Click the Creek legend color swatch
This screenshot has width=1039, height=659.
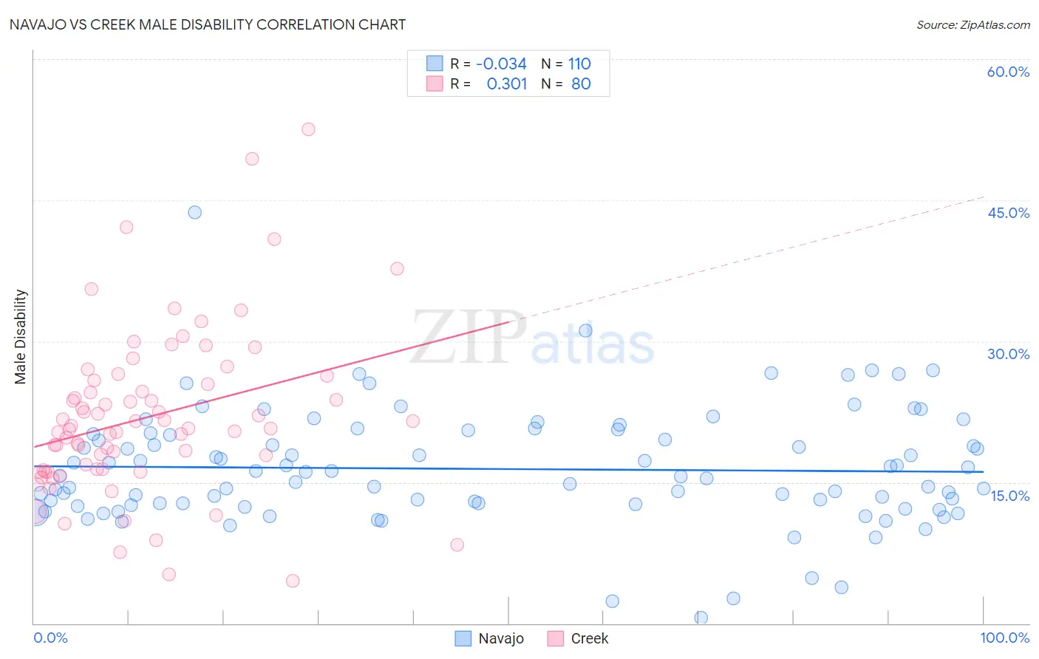[x=556, y=638]
